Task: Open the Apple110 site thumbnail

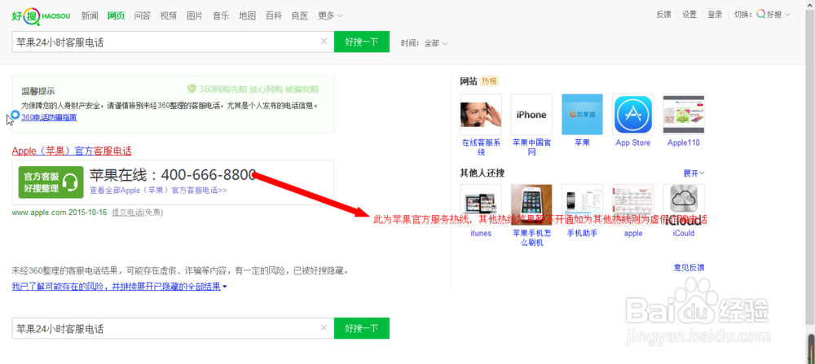Action: [x=684, y=114]
